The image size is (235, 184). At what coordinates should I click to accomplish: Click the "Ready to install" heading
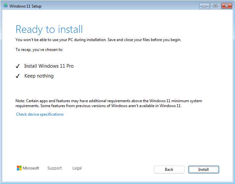(49, 29)
